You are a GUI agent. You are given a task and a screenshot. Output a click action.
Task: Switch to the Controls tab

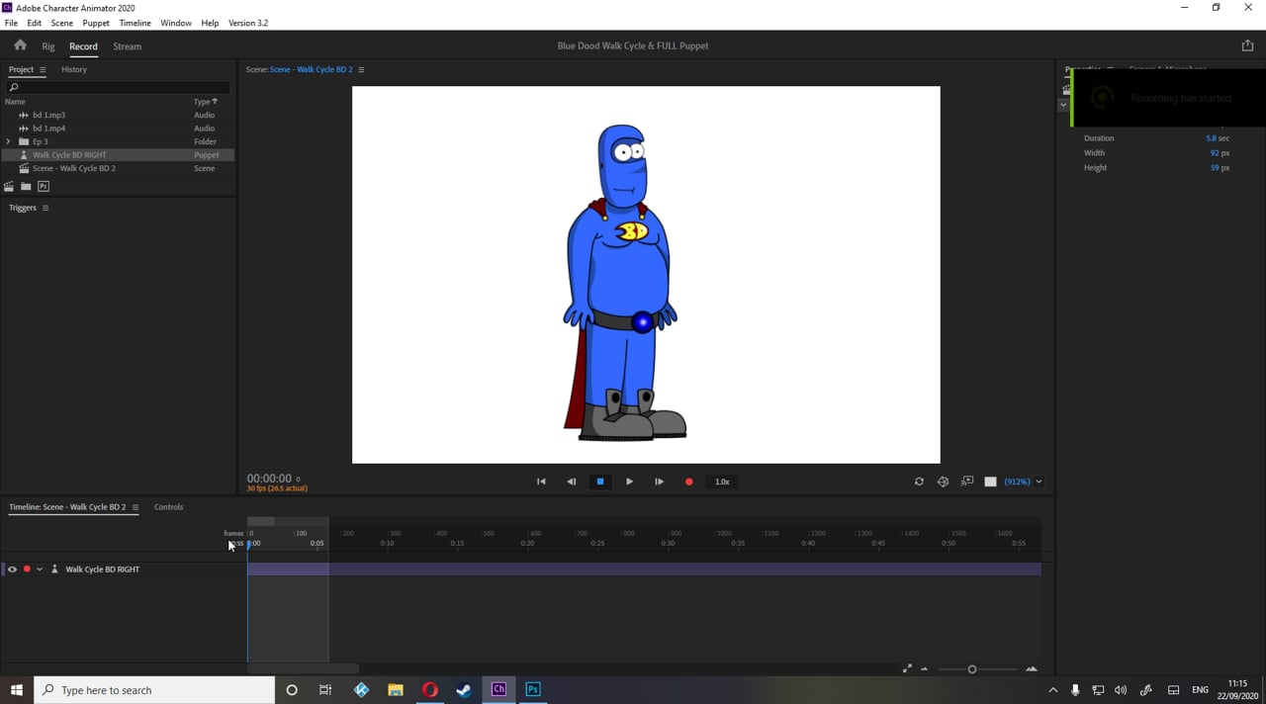click(x=168, y=507)
